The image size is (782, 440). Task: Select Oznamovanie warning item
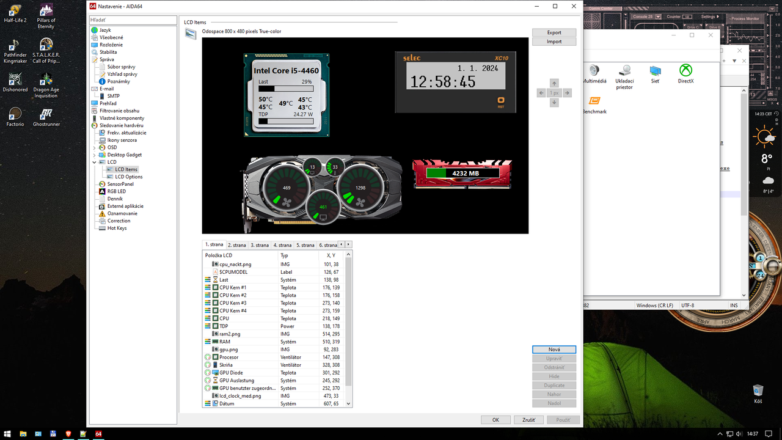point(122,213)
